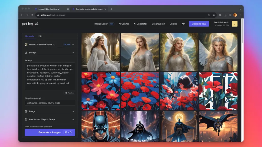
Task: Click the Random prompt button
Action: 69,93
